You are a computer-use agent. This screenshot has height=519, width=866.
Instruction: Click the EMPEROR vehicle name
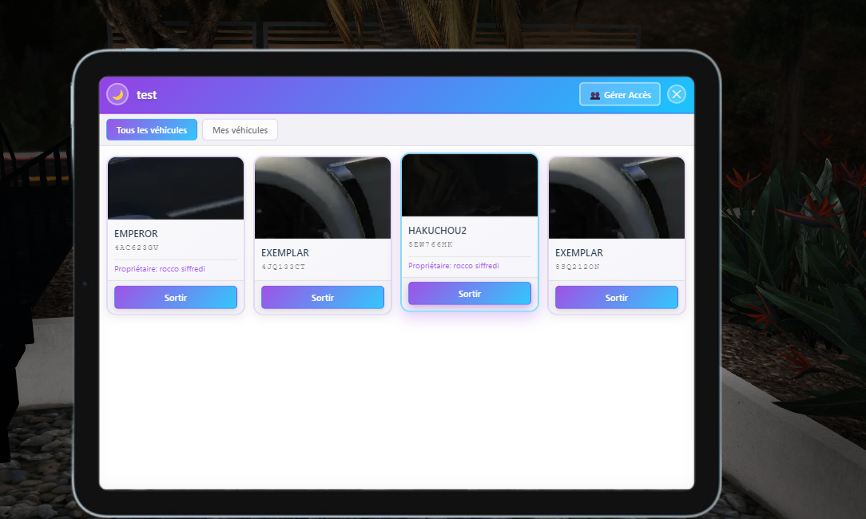(x=137, y=234)
